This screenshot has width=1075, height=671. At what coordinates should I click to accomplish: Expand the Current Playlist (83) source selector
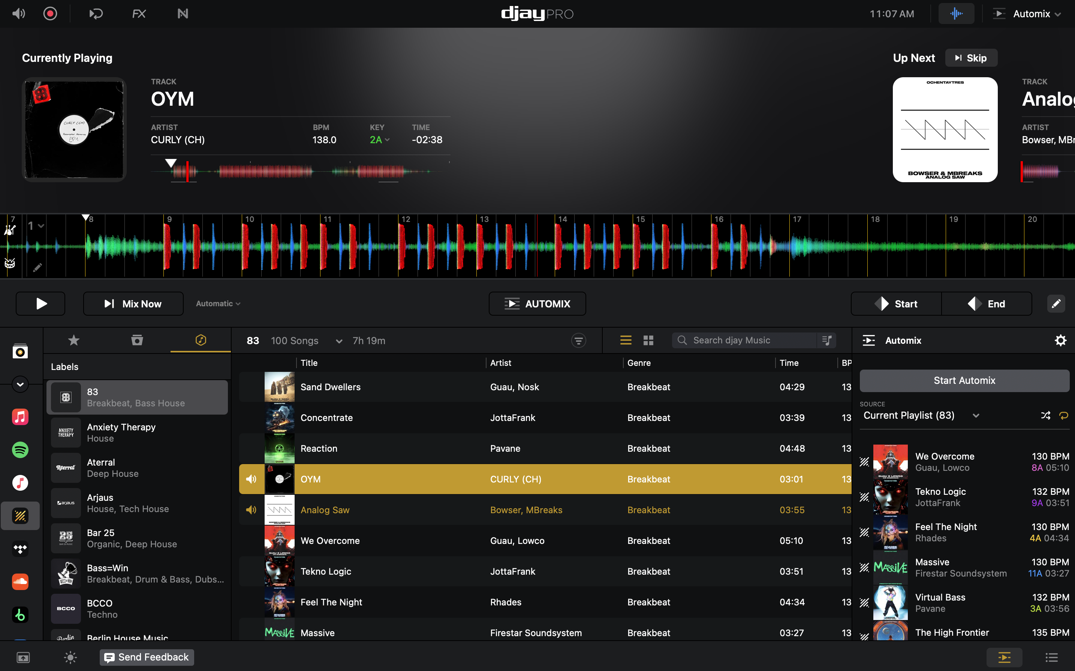pos(976,415)
